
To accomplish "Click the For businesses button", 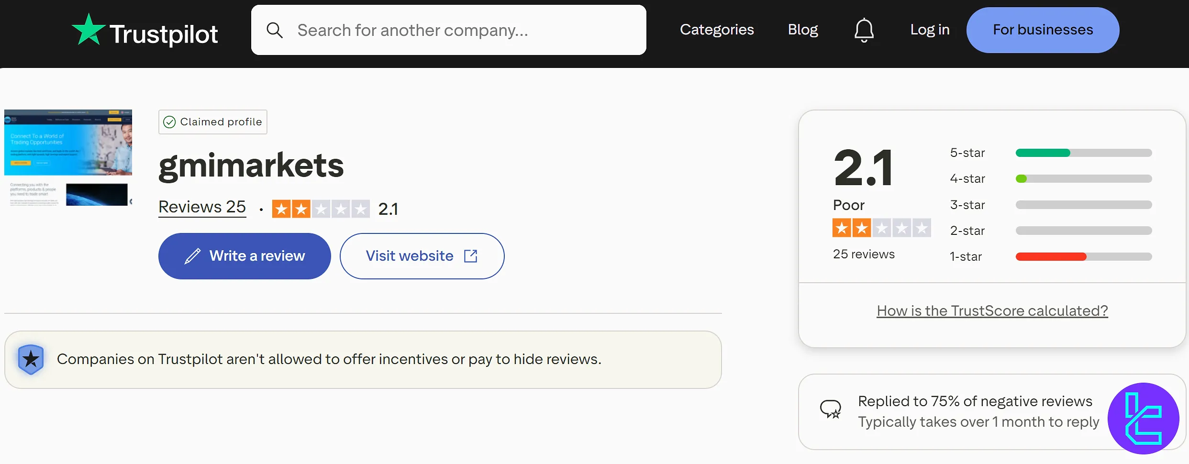I will point(1043,30).
